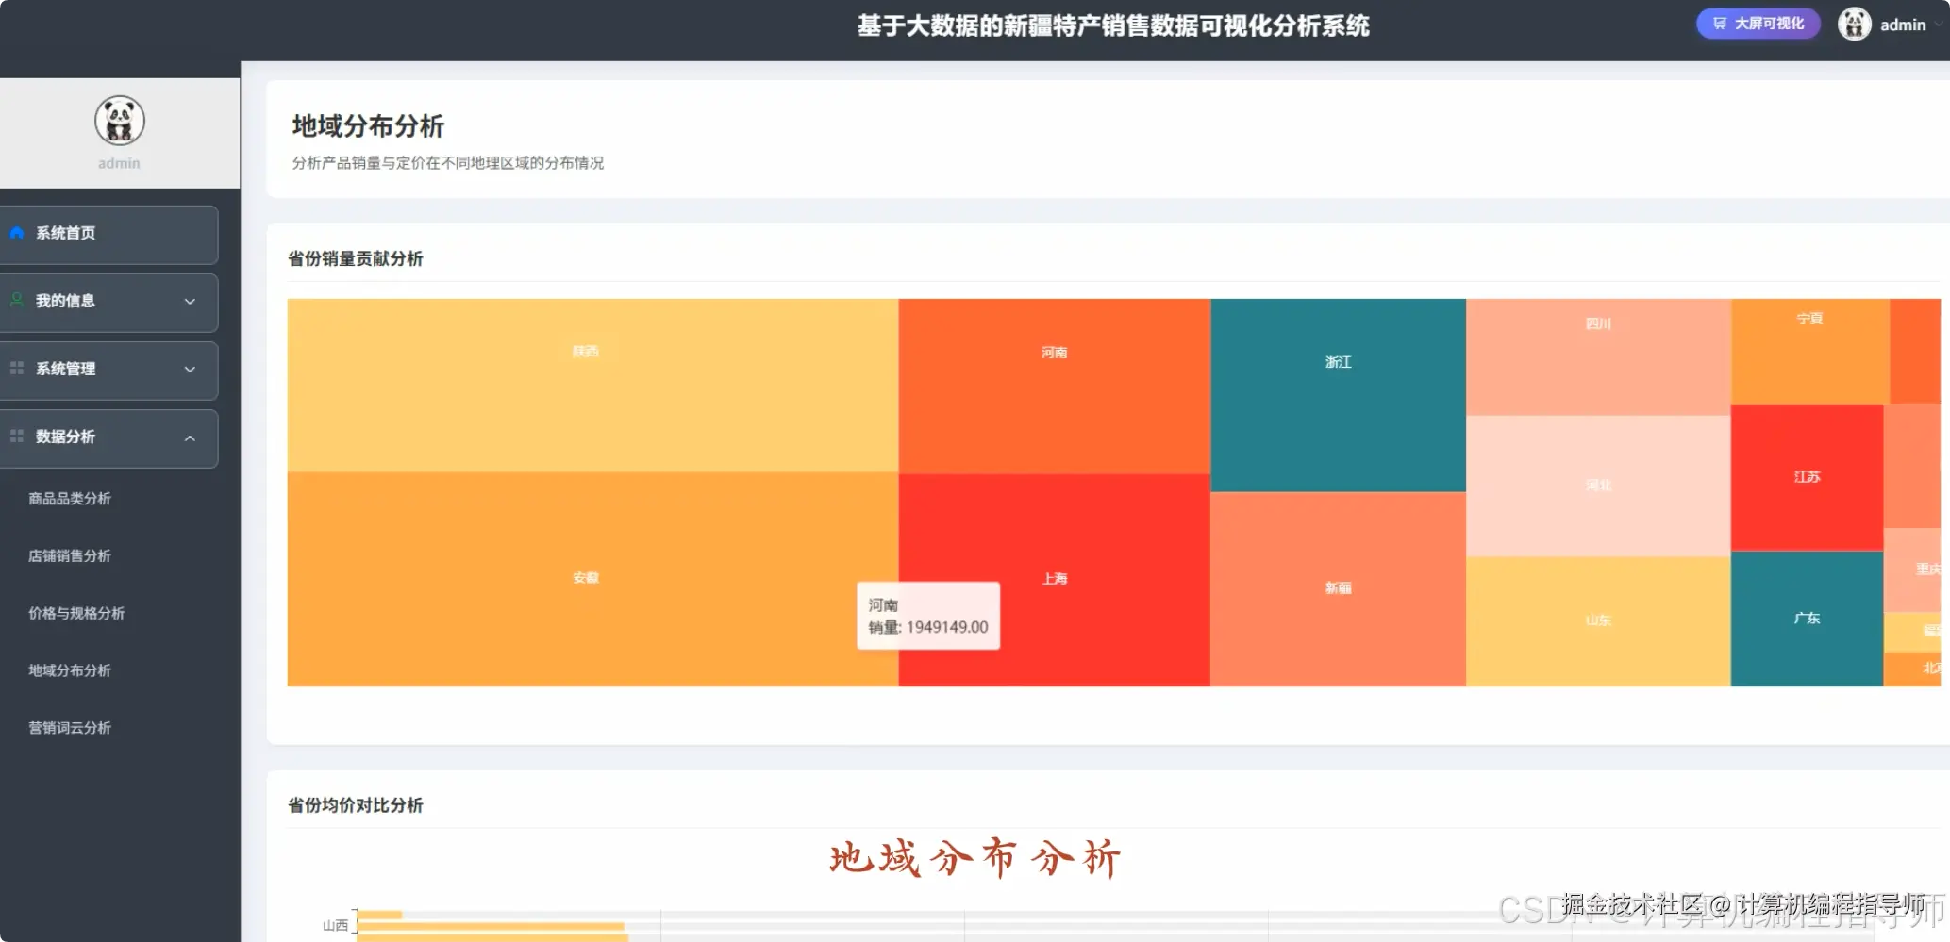Click the 陕西 treemap block

pyautogui.click(x=592, y=386)
